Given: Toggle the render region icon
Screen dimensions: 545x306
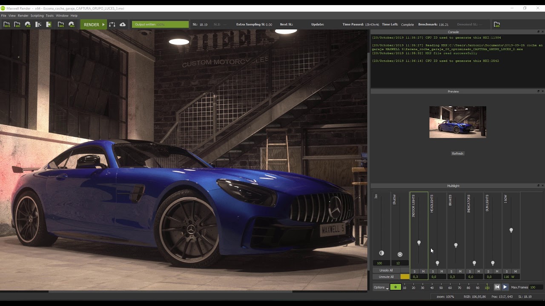Looking at the screenshot, I should [x=112, y=25].
